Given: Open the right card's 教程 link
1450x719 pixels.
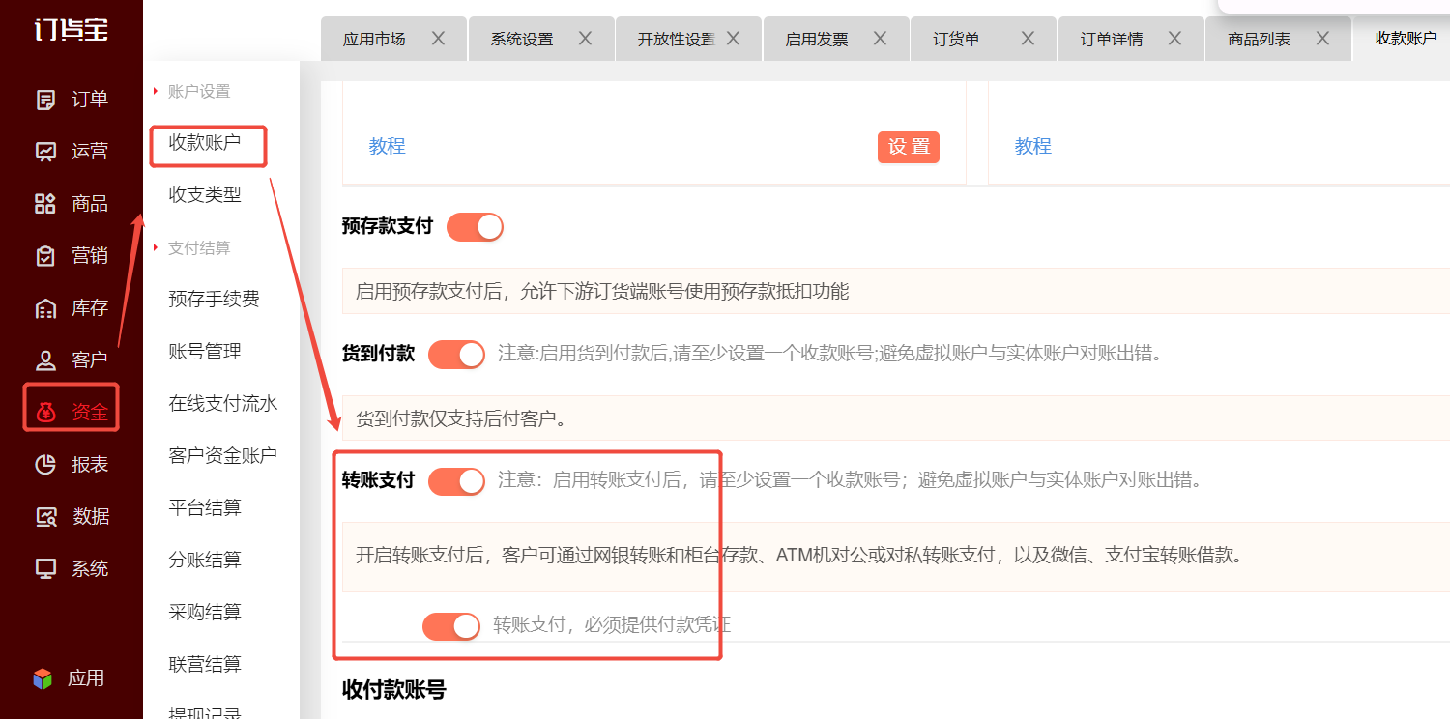Looking at the screenshot, I should click(x=1032, y=147).
